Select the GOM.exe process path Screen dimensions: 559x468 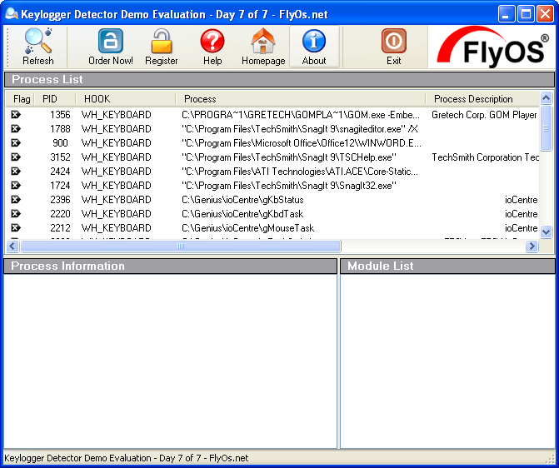(301, 115)
